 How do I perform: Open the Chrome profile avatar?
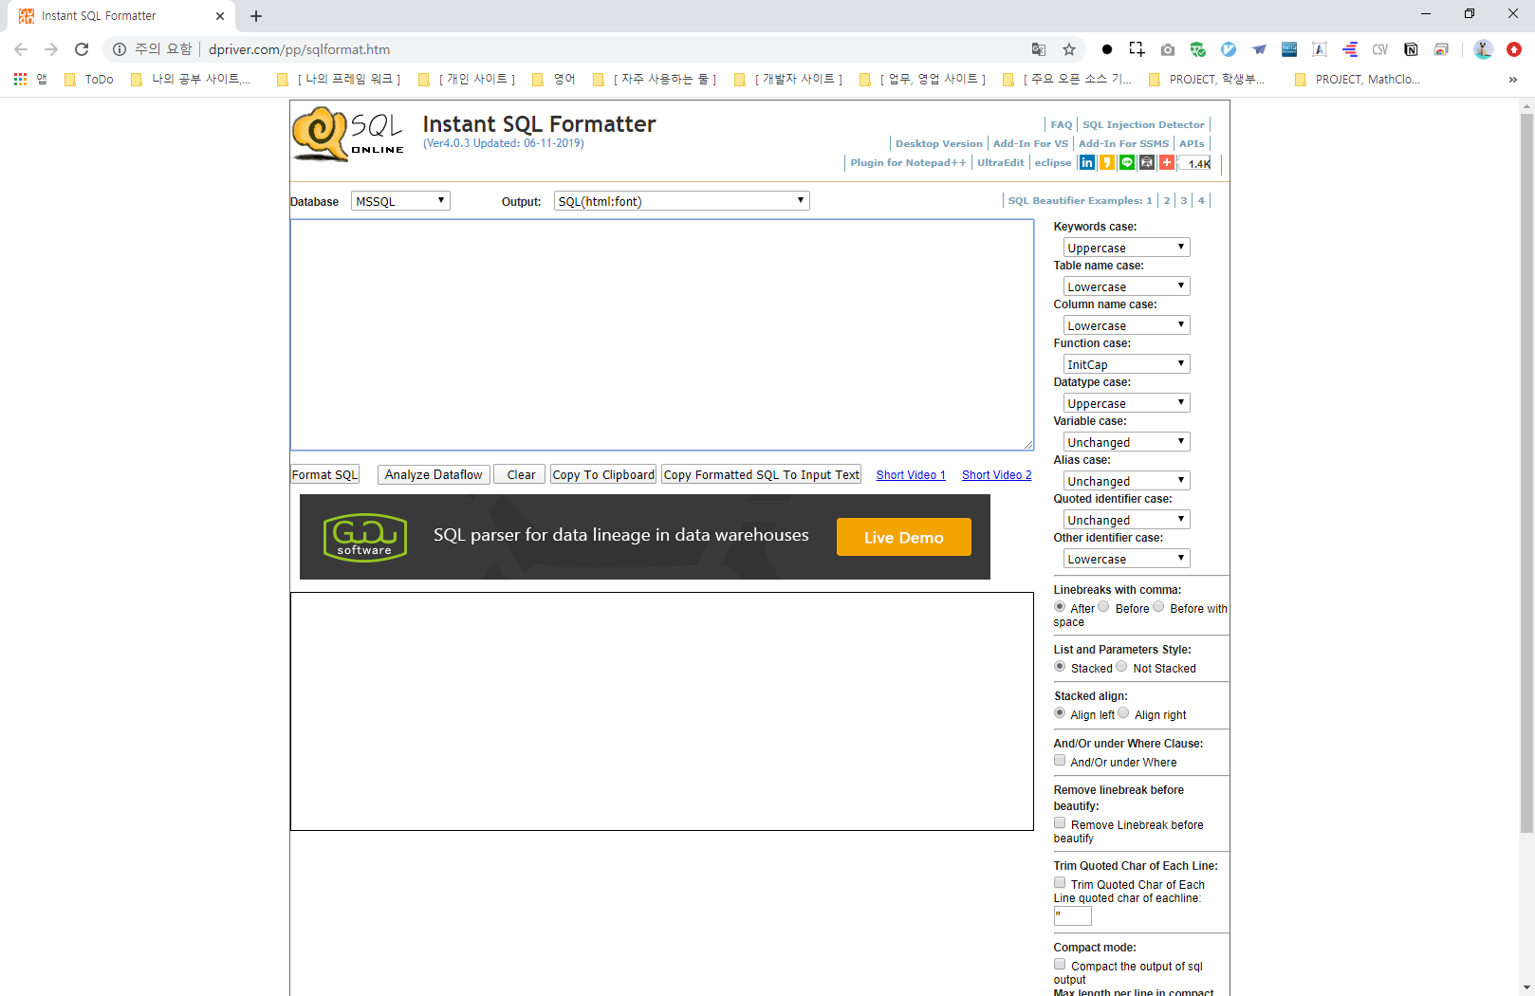coord(1484,49)
